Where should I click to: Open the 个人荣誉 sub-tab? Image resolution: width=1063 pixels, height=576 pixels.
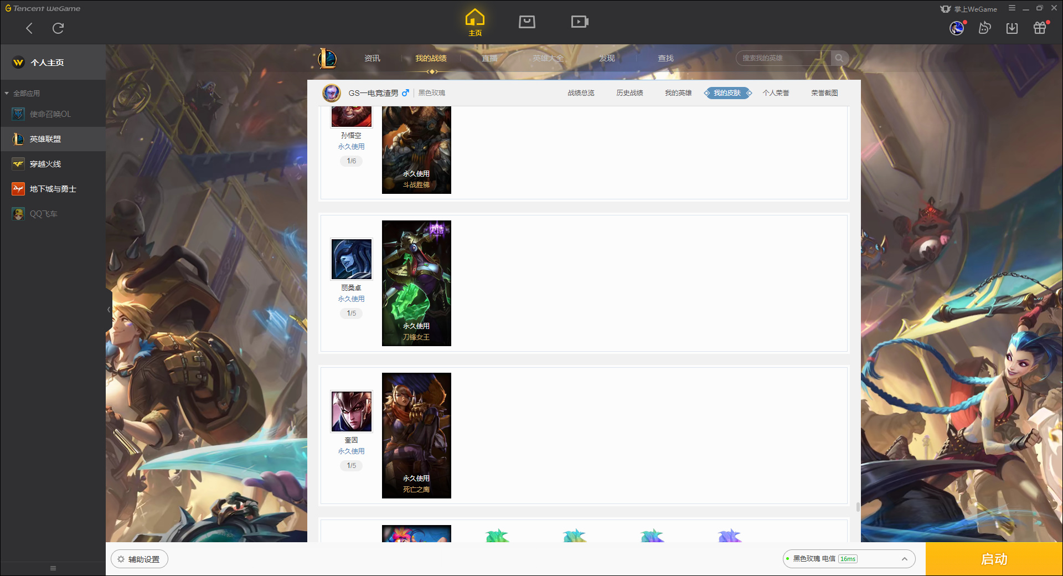(776, 93)
